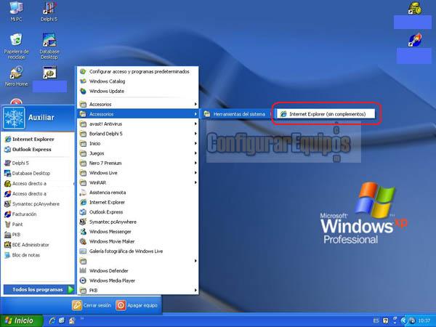Expand the PKB folder in programs list

137,290
